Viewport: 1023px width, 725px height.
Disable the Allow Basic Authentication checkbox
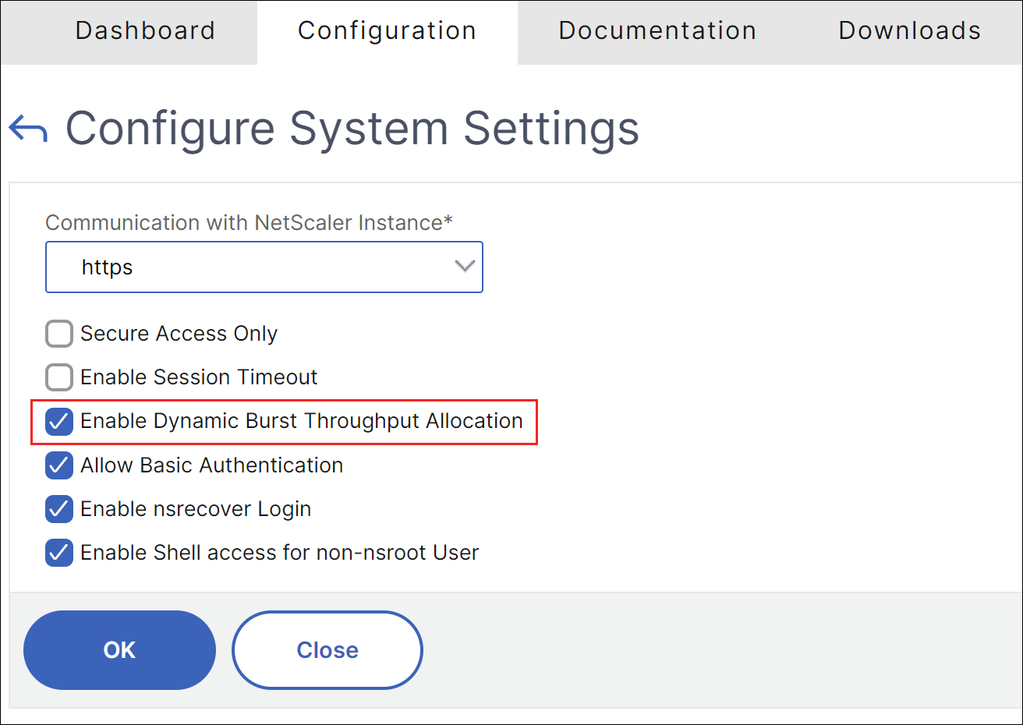tap(59, 465)
